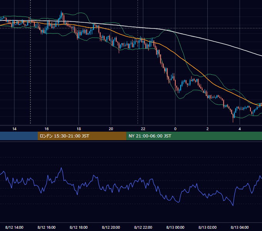The image size is (262, 231).
Task: Click the highest candle near hour 17
Action: tap(61, 14)
